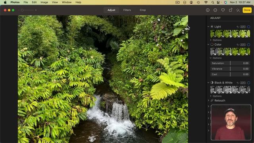
Task: Open Time Machine menu bar icon
Action: tap(198, 2)
